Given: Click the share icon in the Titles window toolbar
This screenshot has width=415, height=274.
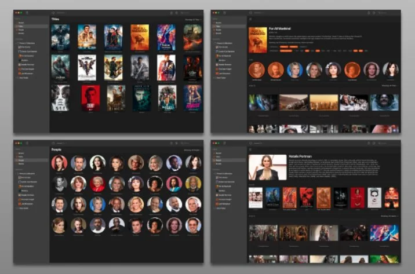Looking at the screenshot, I should click(171, 13).
